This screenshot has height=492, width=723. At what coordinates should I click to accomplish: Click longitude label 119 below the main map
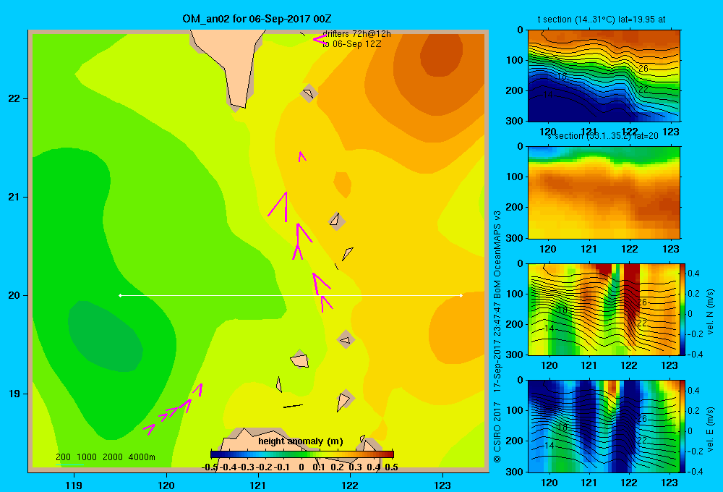[x=74, y=485]
